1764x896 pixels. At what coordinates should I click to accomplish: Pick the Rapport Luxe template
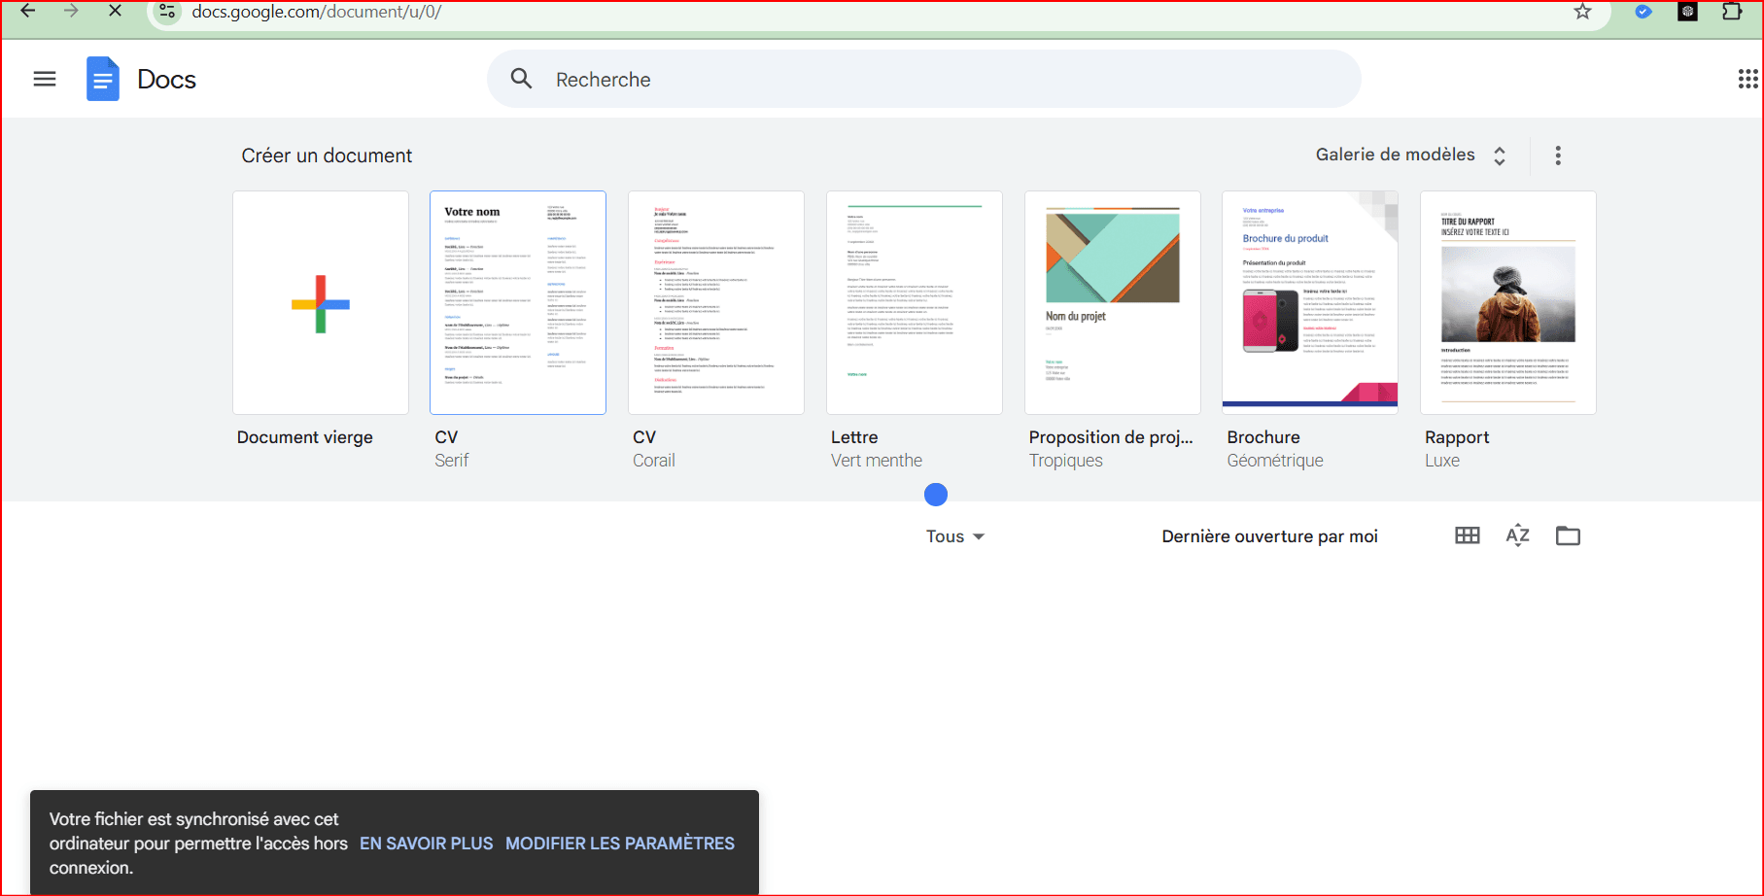1507,303
